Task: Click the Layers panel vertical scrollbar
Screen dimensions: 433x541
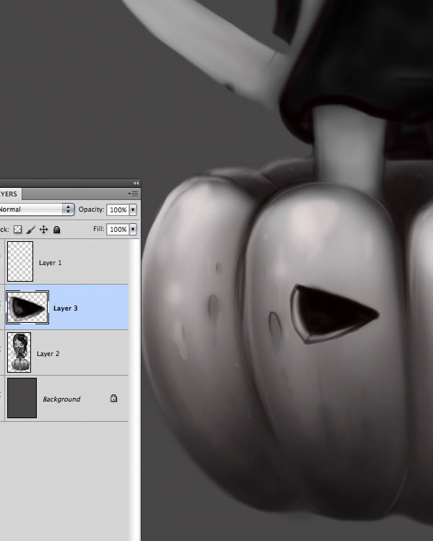Action: 134,390
